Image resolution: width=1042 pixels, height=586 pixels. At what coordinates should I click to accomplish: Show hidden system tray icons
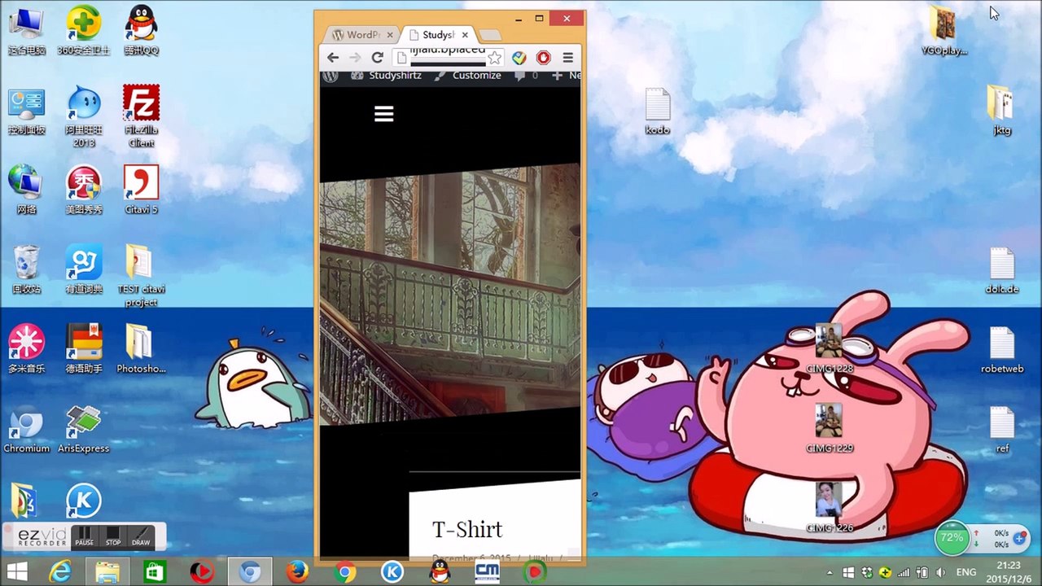[x=830, y=573]
